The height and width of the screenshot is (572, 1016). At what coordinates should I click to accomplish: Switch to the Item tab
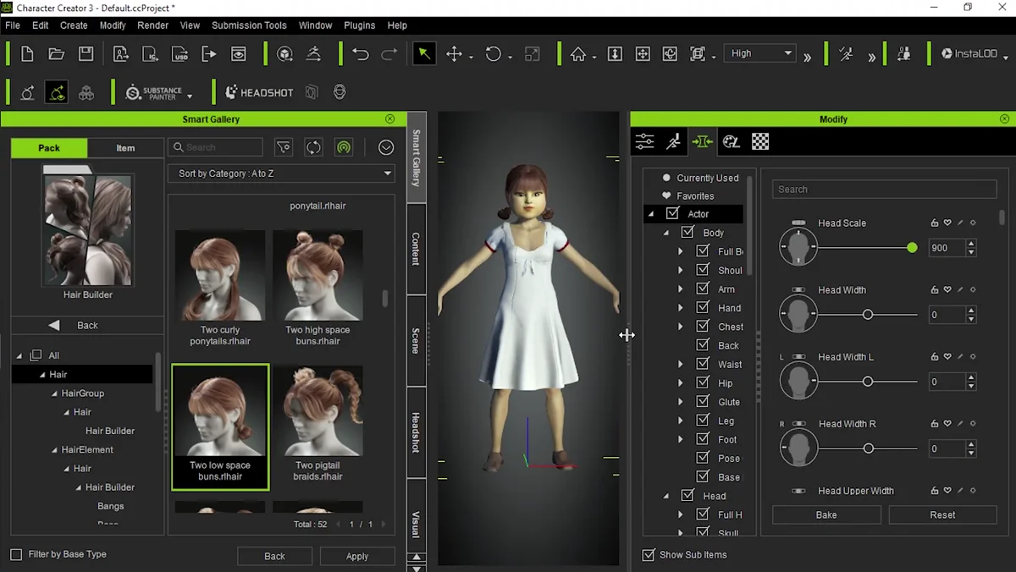[x=125, y=148]
